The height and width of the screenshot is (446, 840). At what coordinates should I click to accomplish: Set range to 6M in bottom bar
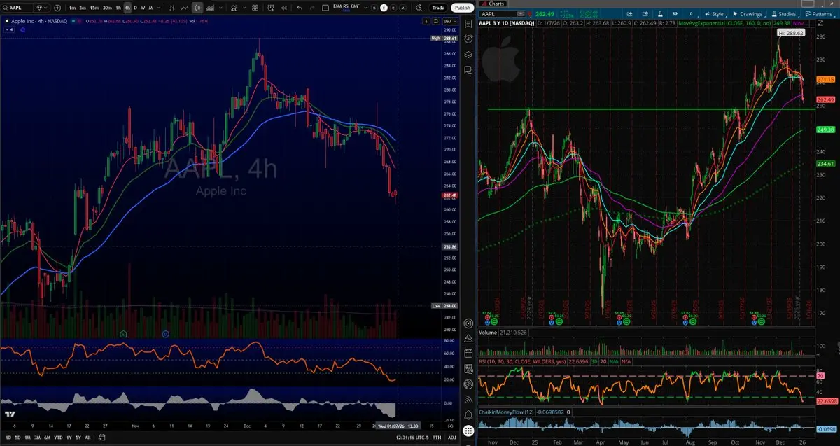[x=47, y=437]
